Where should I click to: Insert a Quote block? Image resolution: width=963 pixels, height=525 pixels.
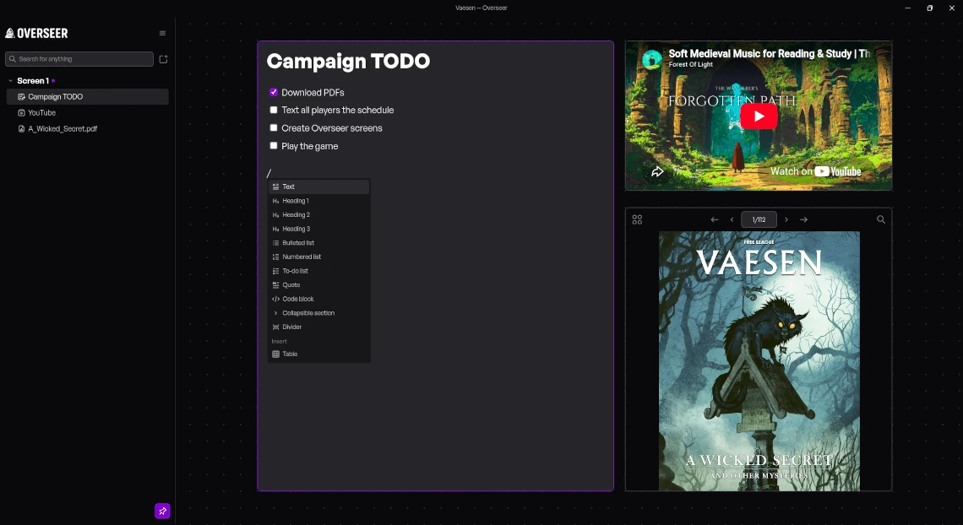318,285
